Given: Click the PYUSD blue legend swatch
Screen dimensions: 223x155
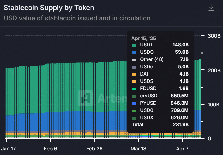Looking at the screenshot, I should click(x=134, y=103).
